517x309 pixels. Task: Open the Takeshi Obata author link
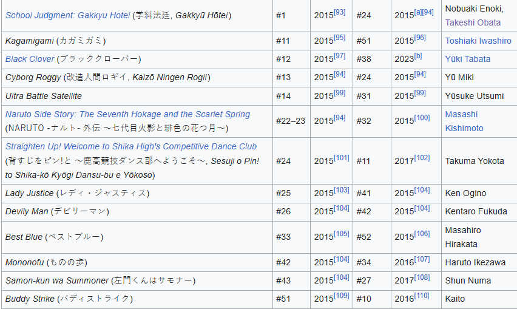(x=473, y=22)
